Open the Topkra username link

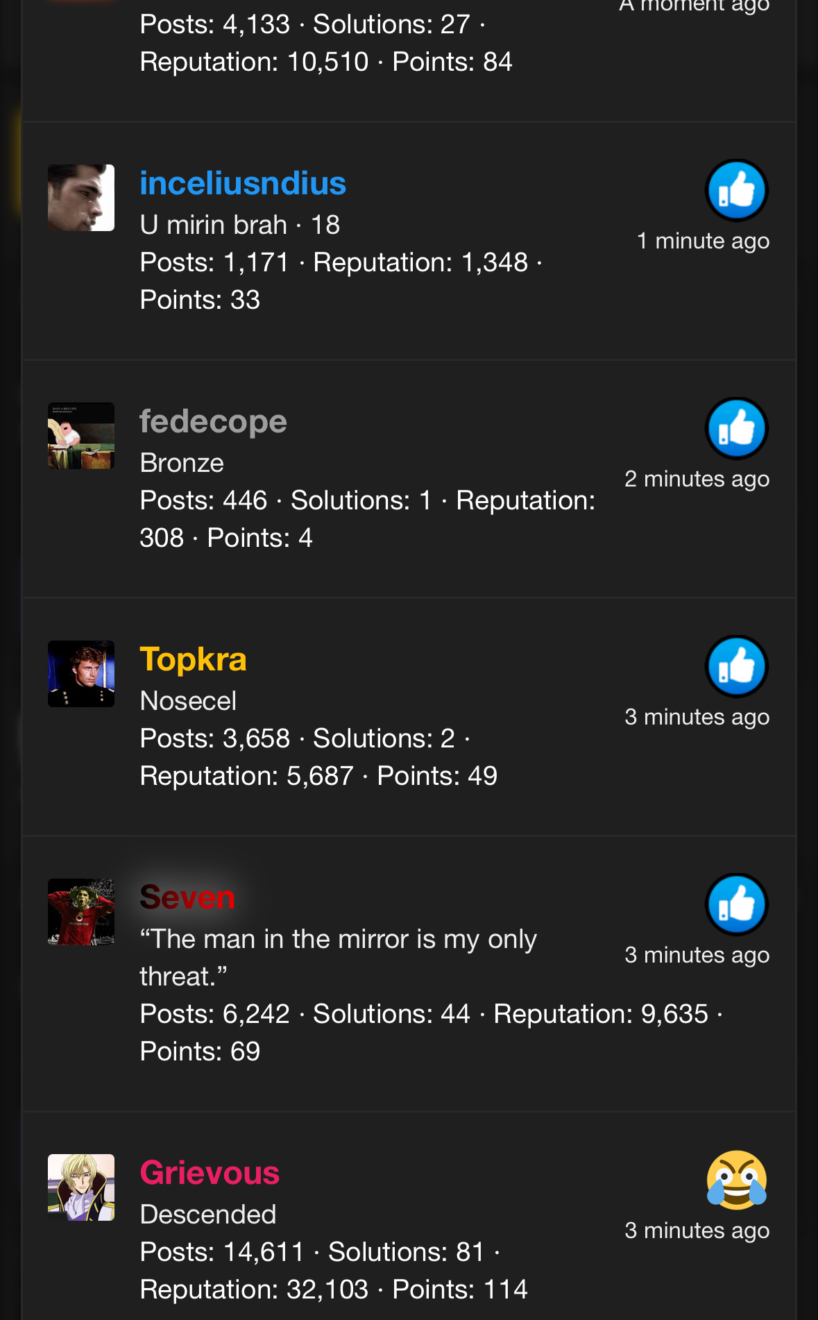(193, 659)
